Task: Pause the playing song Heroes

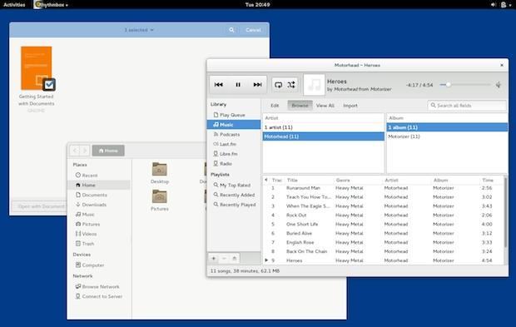Action: (x=238, y=85)
